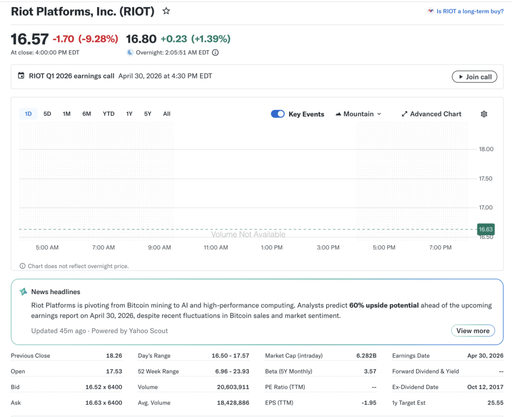Click the green 16.63 price marker

click(x=485, y=229)
